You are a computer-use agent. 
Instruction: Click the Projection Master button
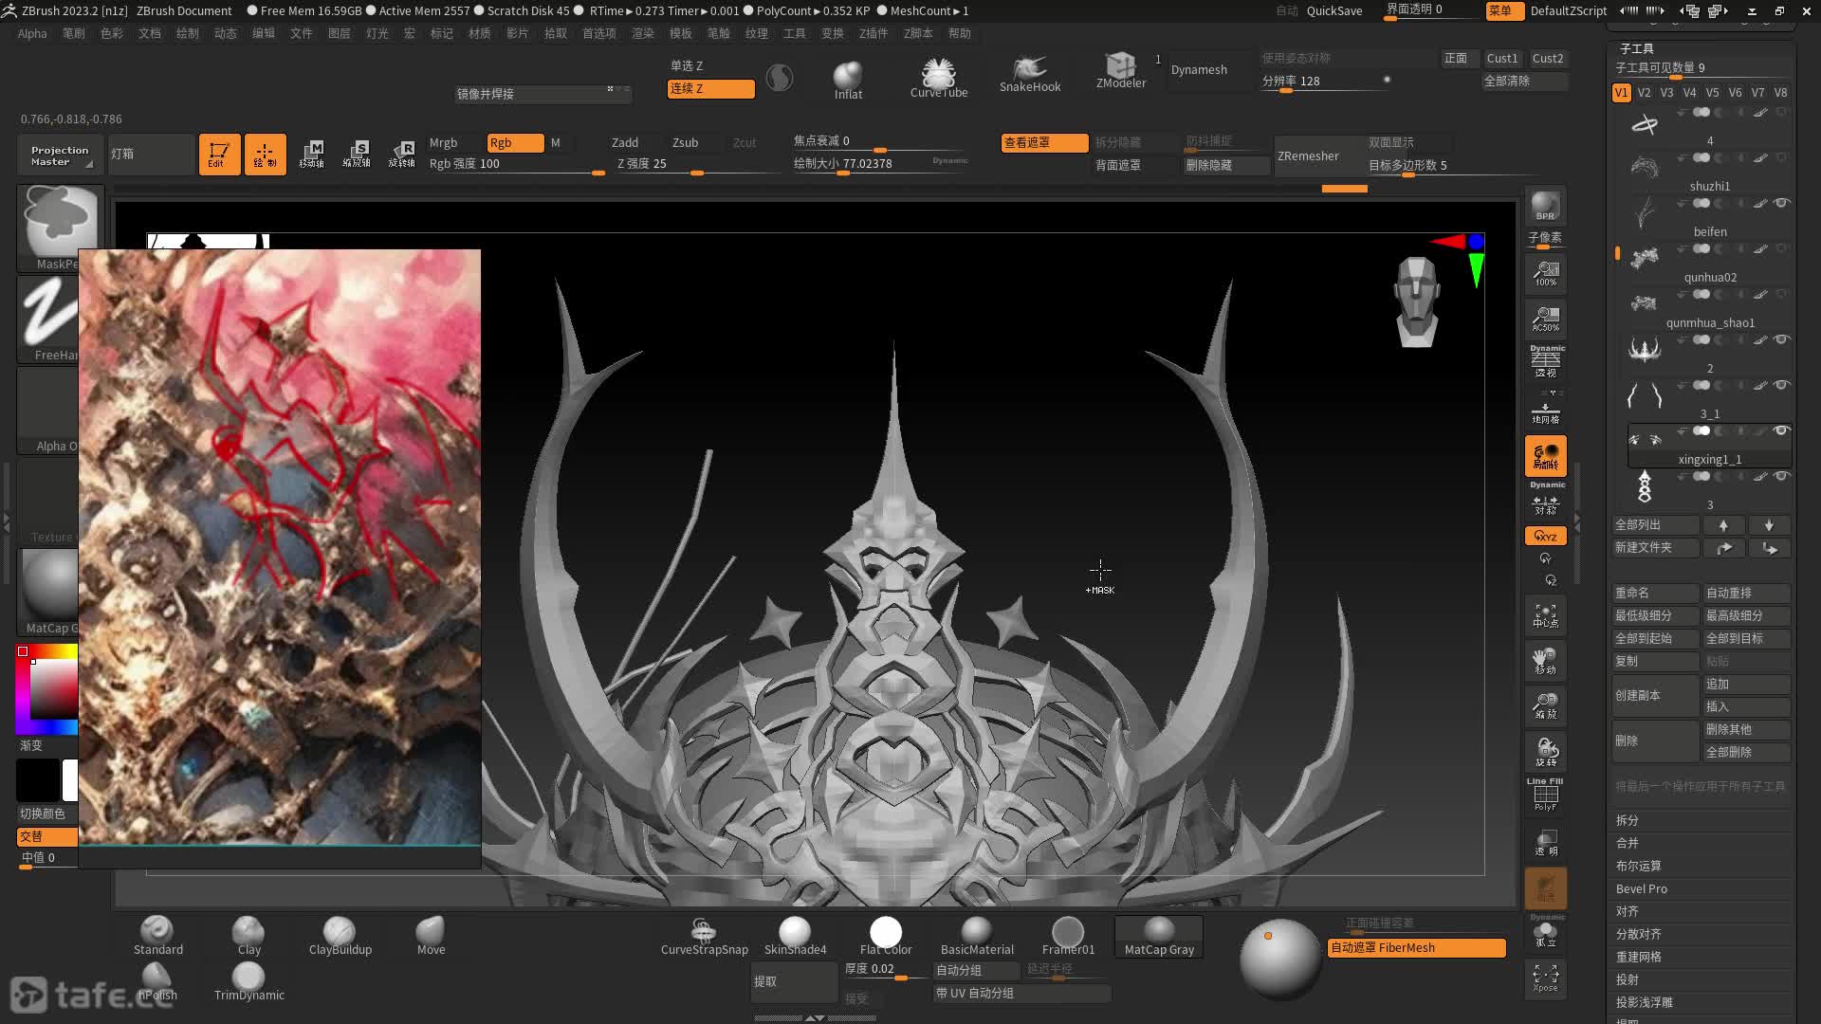click(59, 155)
